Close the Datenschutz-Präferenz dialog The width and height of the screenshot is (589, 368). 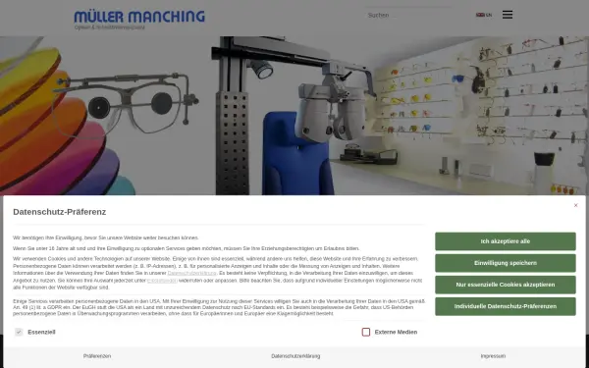click(x=575, y=205)
